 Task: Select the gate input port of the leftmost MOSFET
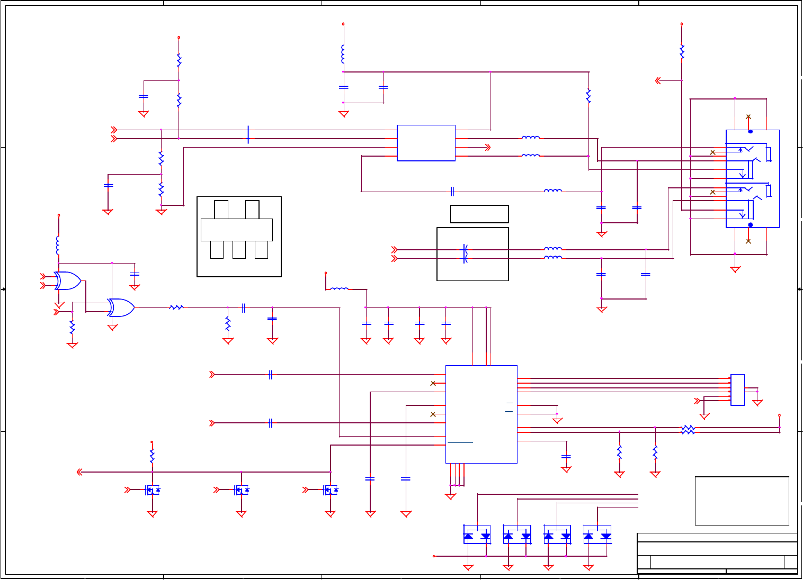127,490
